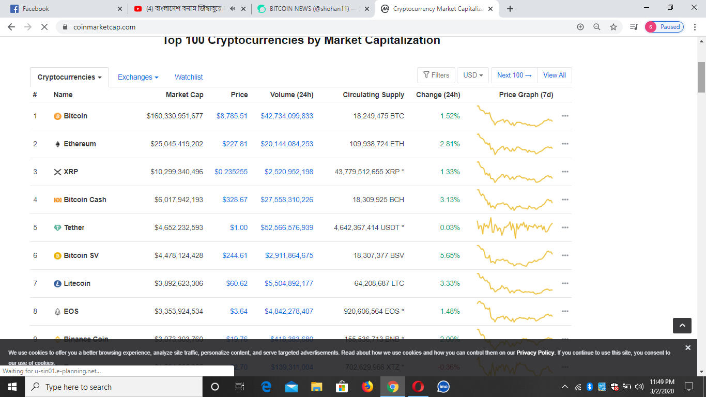Open the Windows Start menu

click(x=12, y=387)
